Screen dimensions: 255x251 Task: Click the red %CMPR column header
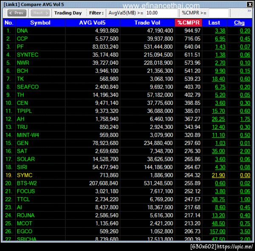188,23
